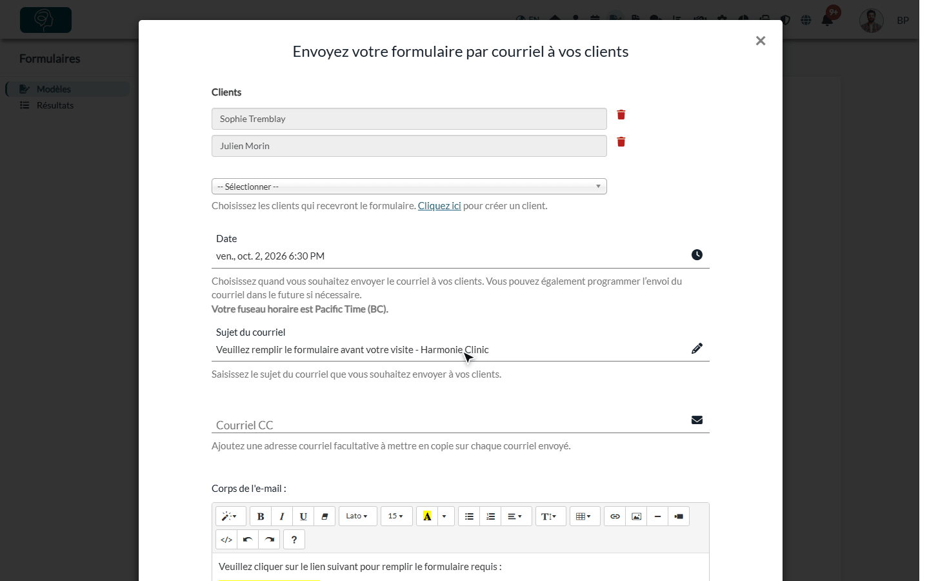This screenshot has height=581, width=929.
Task: Toggle bold formatting
Action: pos(261,516)
